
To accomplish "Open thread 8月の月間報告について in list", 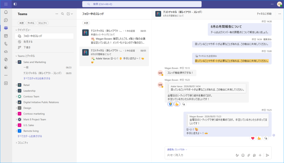I will pos(114,56).
